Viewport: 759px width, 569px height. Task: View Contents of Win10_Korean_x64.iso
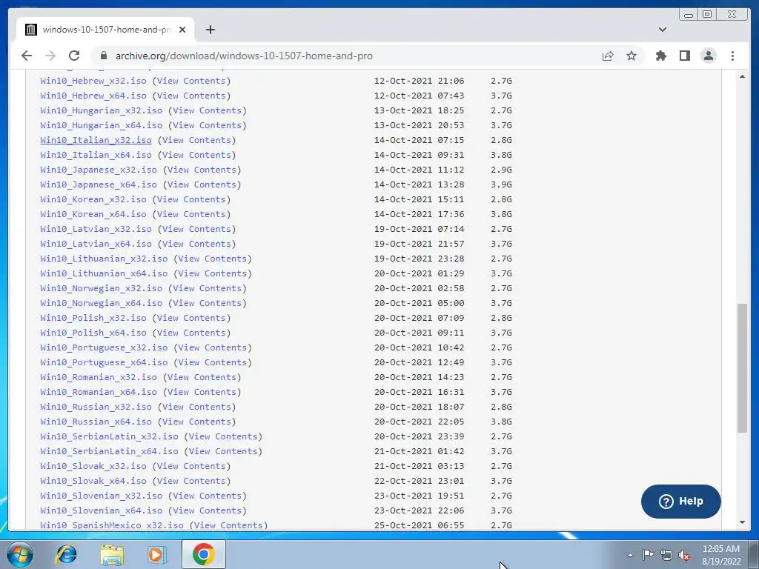(191, 214)
